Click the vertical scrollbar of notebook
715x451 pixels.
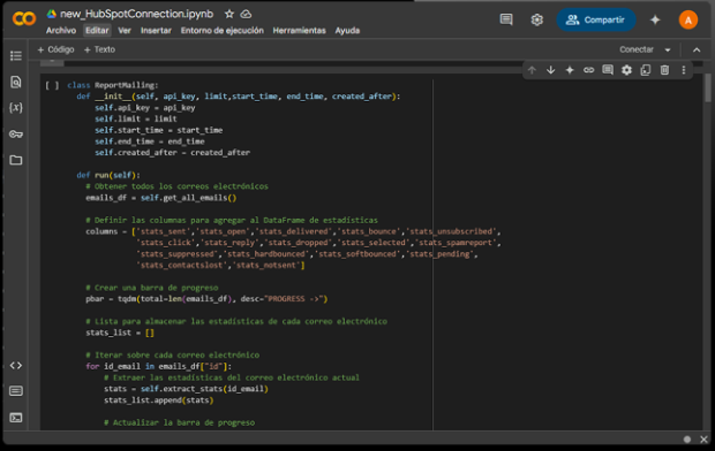[707, 88]
